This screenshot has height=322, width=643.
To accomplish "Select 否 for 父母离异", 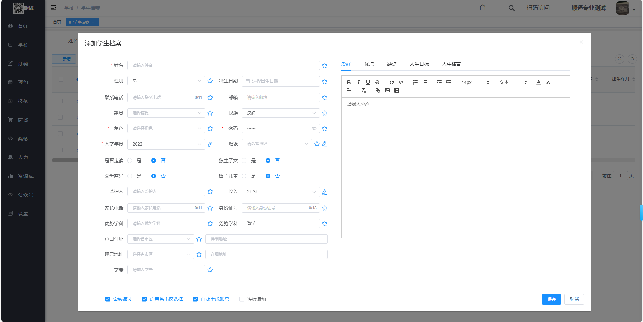I will coord(154,176).
